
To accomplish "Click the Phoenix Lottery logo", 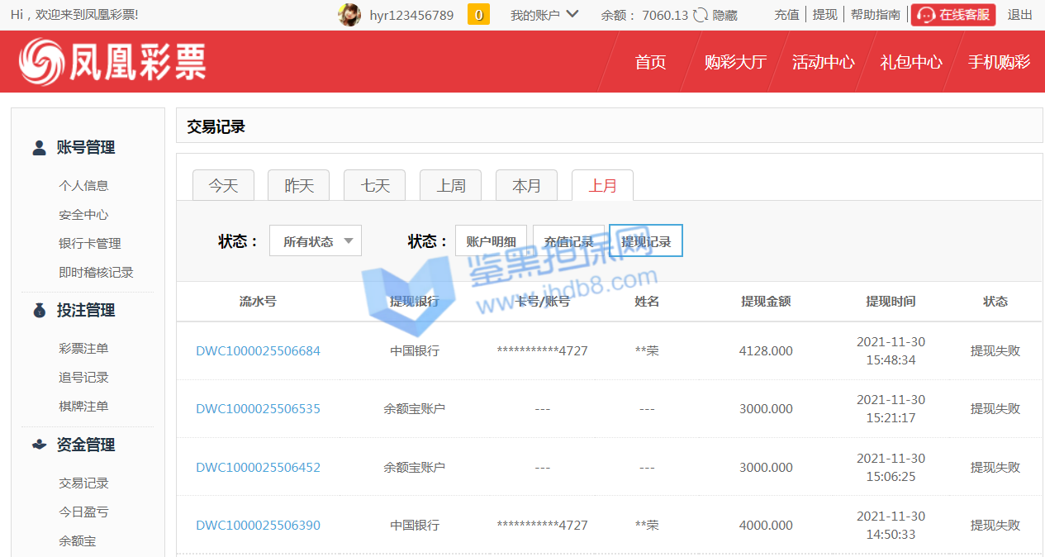I will pyautogui.click(x=112, y=62).
